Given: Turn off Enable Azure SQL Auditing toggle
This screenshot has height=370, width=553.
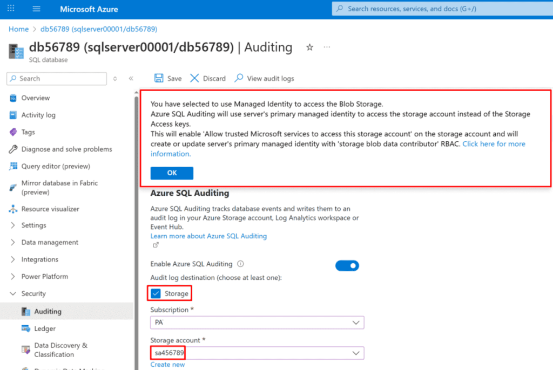Looking at the screenshot, I should [x=347, y=265].
